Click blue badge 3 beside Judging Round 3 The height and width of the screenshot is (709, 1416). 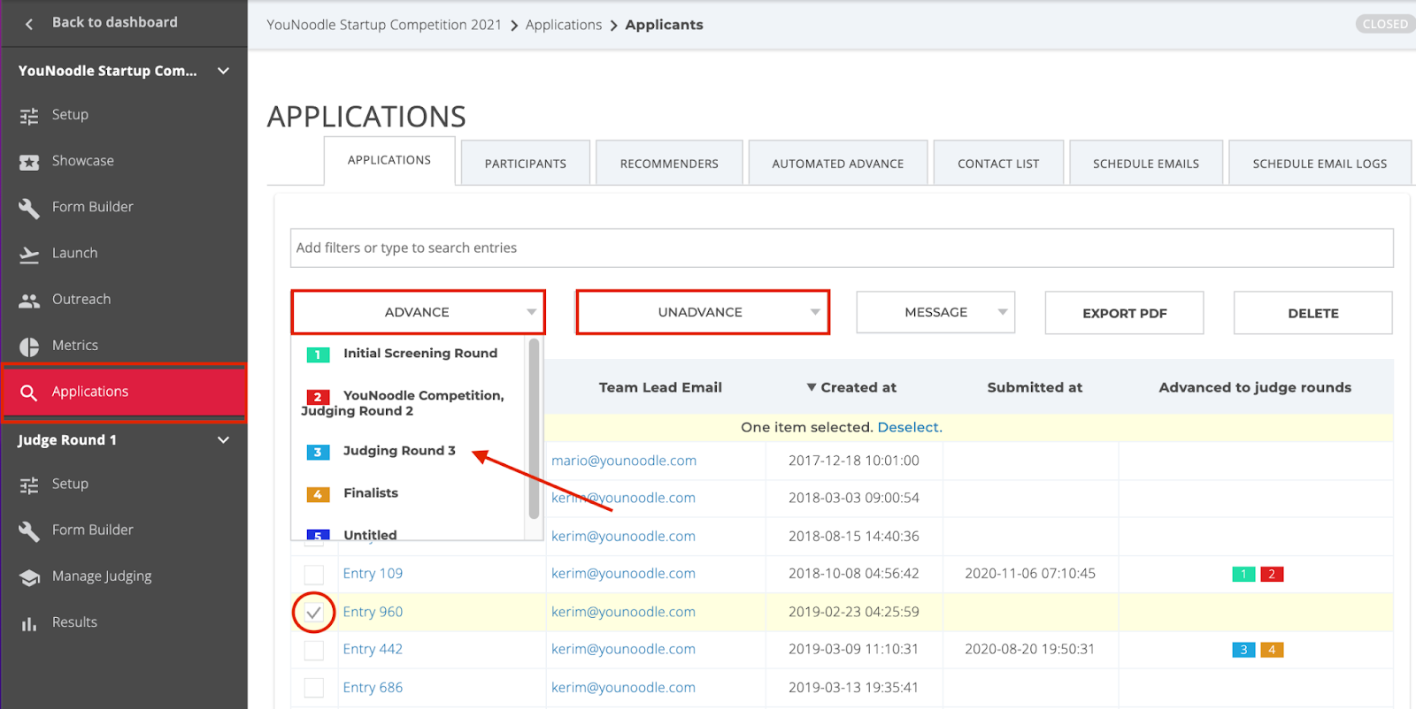tap(318, 452)
